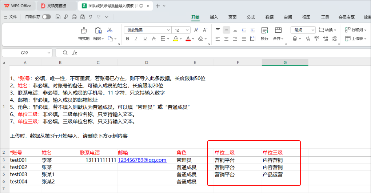Click the 格式刷 format painter icon

(84, 31)
